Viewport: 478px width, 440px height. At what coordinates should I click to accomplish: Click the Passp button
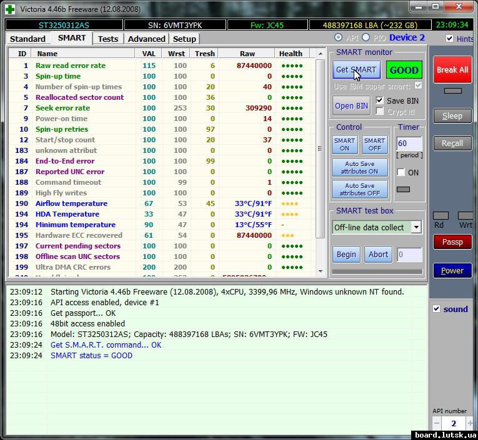point(452,242)
